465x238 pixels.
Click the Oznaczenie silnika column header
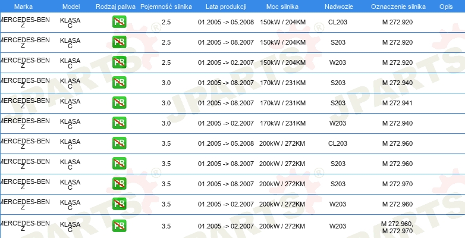[398, 7]
